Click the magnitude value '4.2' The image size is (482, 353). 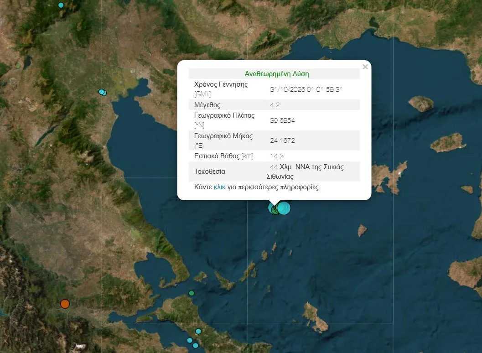click(275, 105)
